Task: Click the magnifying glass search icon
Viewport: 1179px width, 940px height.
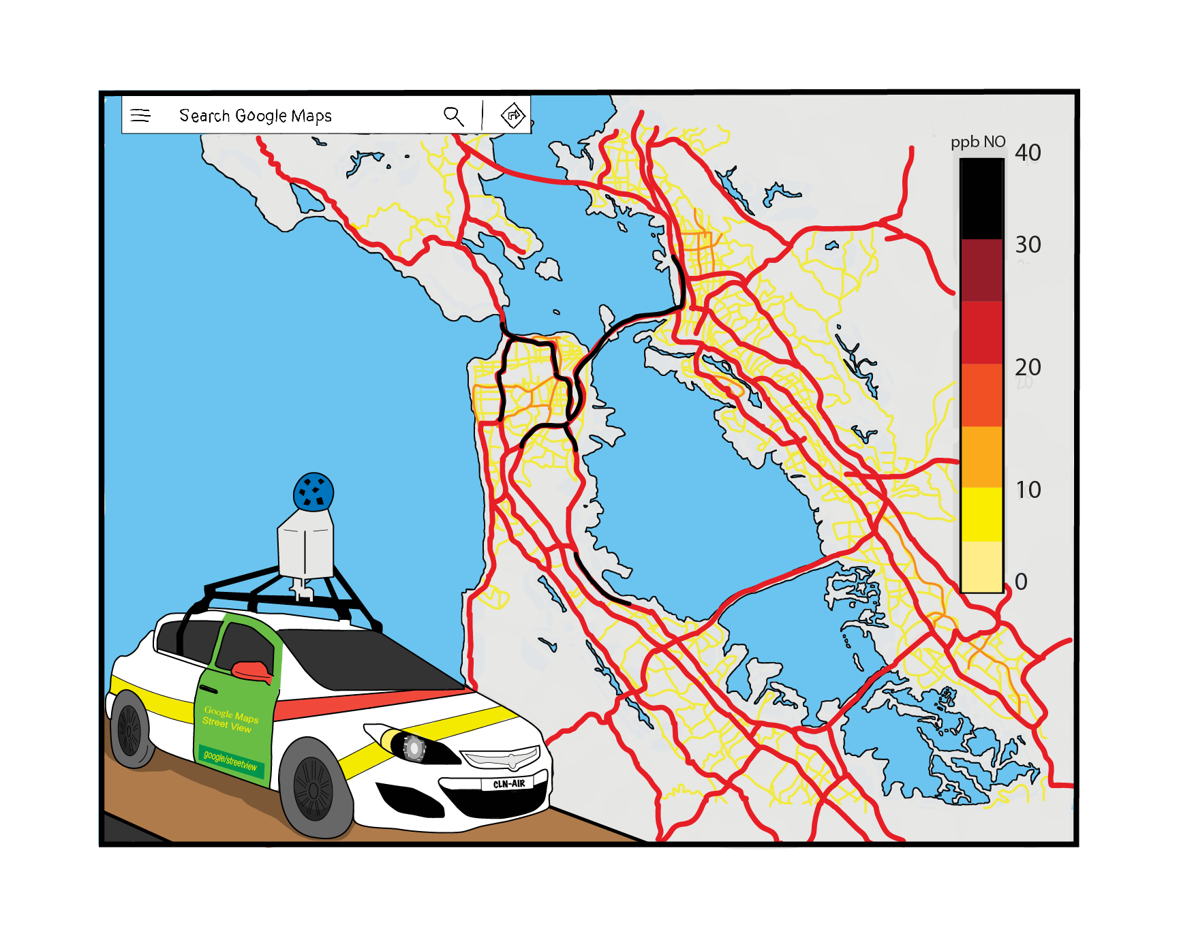Action: tap(454, 116)
